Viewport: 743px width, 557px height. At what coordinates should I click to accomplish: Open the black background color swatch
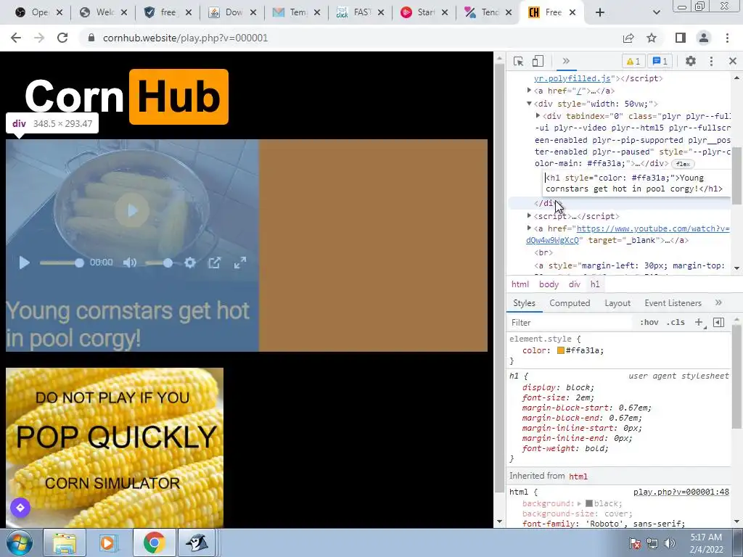tap(589, 503)
